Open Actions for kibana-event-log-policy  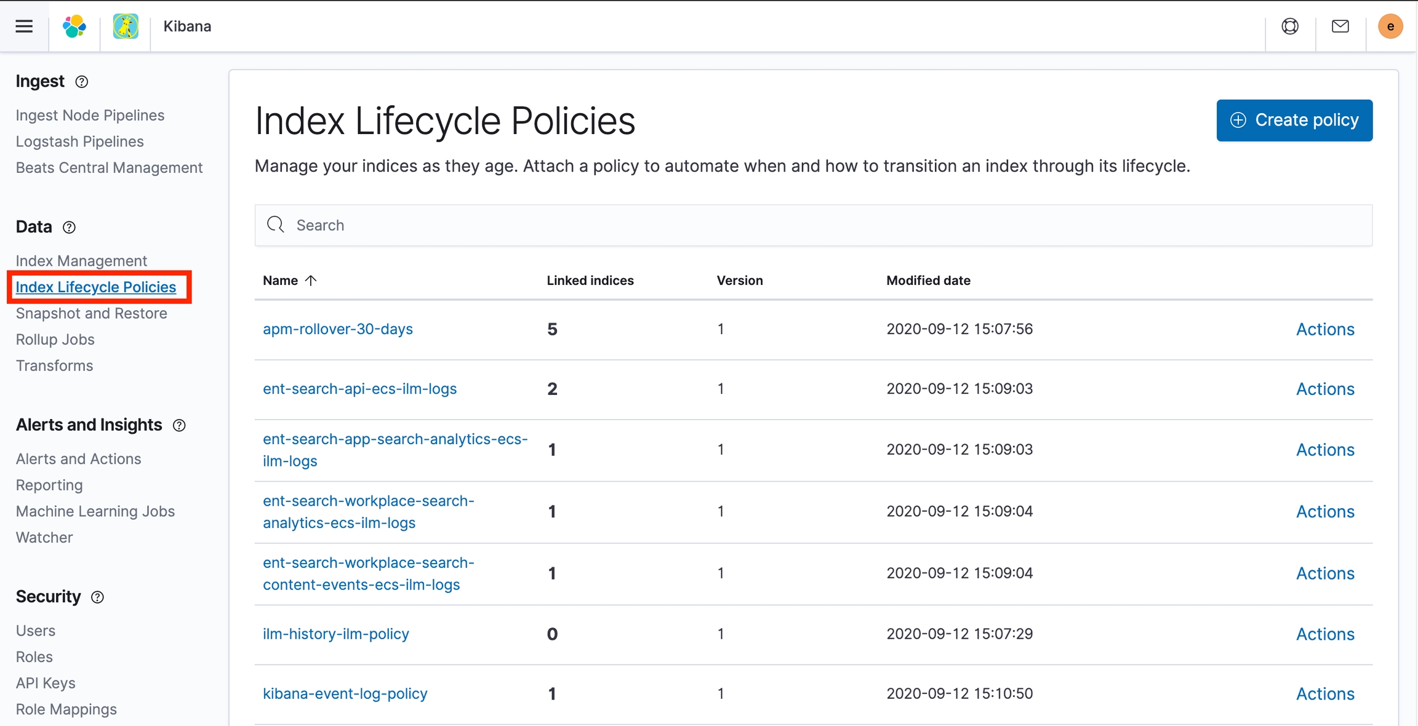point(1324,693)
